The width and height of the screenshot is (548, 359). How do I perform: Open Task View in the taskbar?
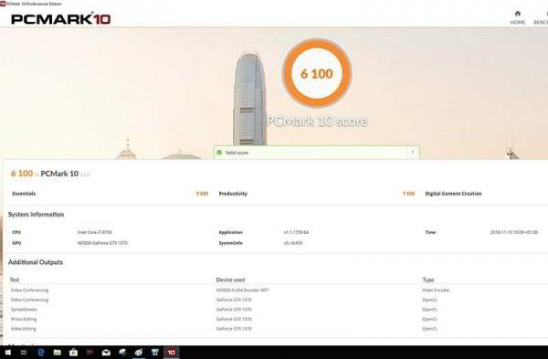click(24, 353)
